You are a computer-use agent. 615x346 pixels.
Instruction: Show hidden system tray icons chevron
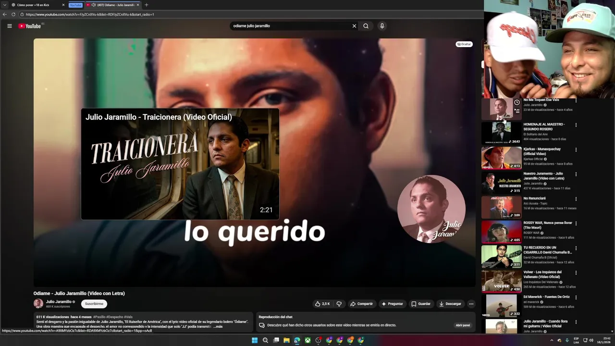coord(552,340)
